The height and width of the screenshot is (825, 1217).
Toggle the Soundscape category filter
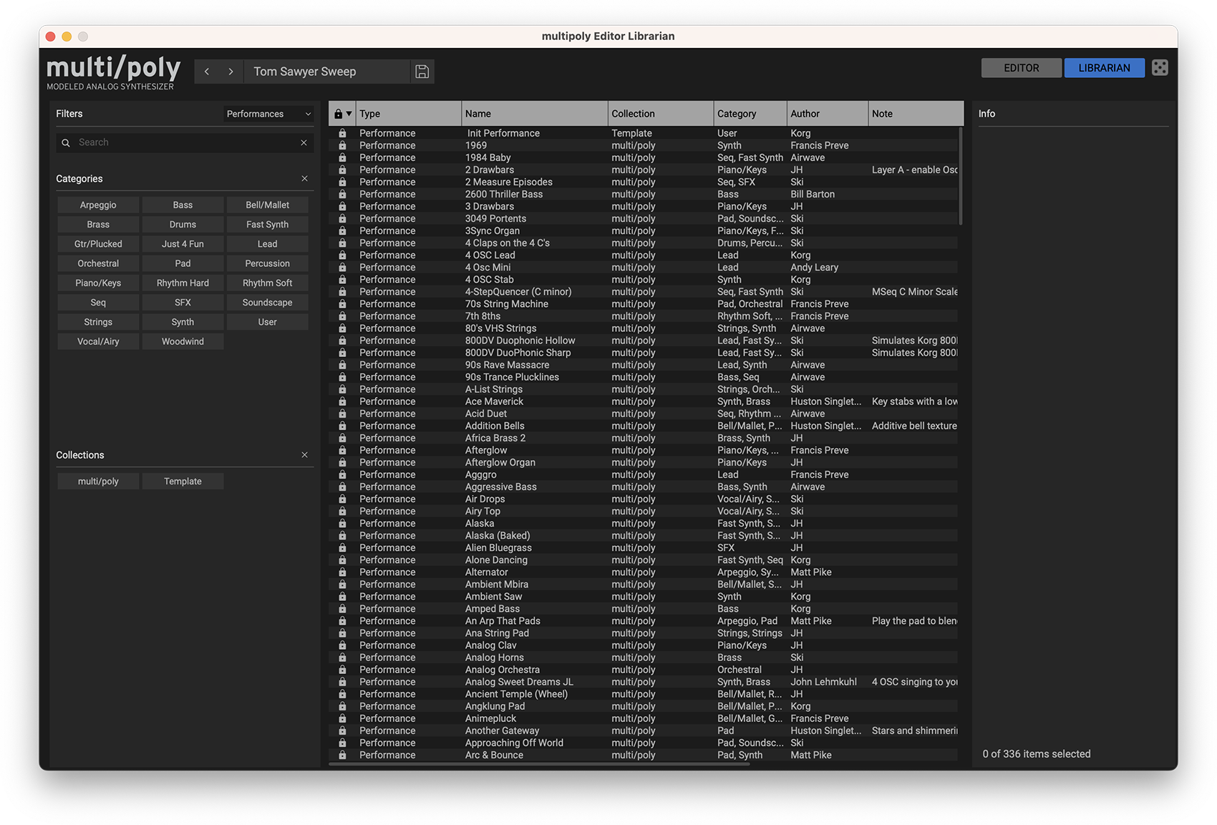[x=267, y=303]
